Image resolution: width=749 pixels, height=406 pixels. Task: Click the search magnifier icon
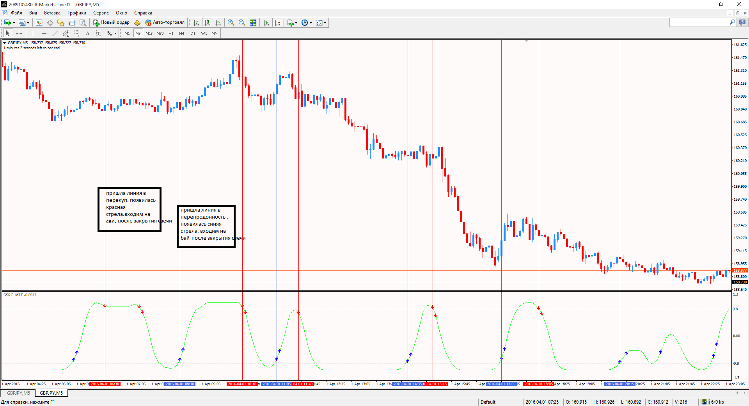pyautogui.click(x=732, y=22)
